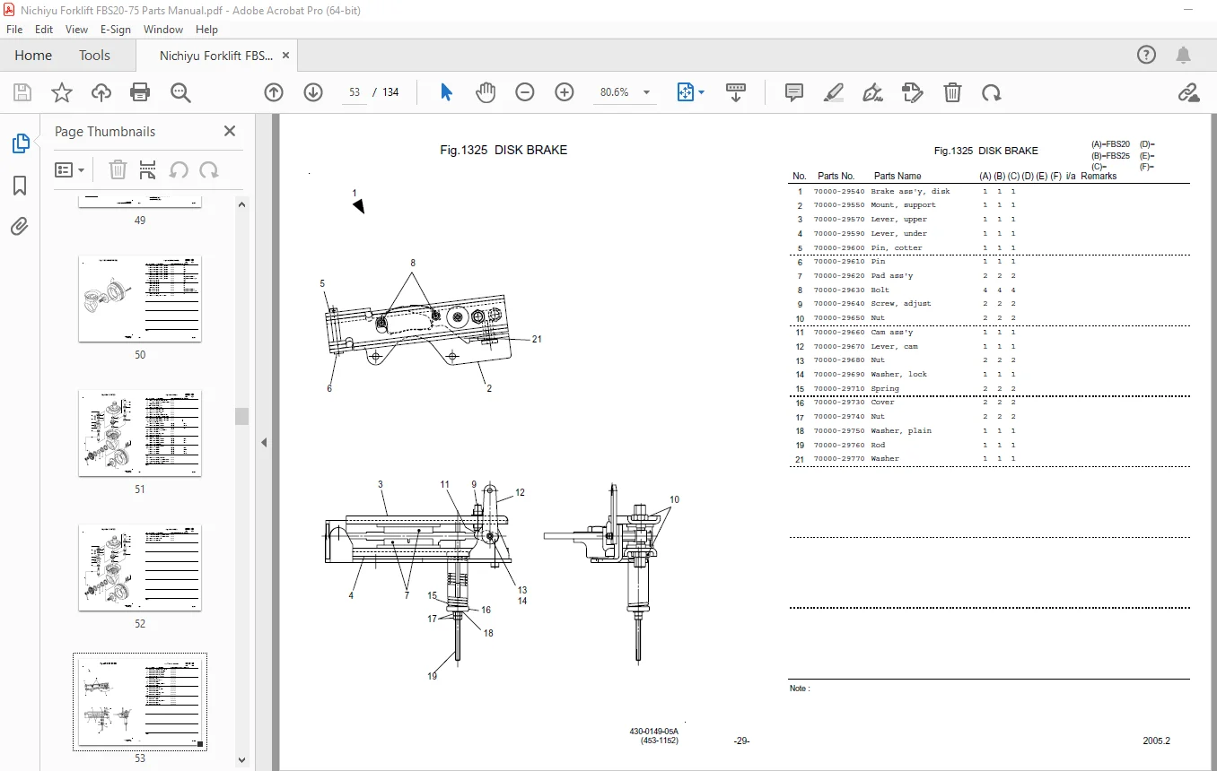Open the fit page options tool
The width and height of the screenshot is (1217, 771).
coord(690,92)
